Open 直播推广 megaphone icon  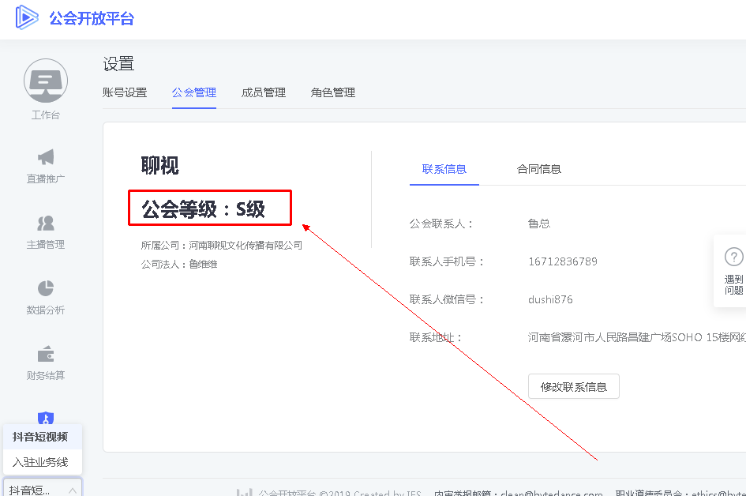(46, 157)
